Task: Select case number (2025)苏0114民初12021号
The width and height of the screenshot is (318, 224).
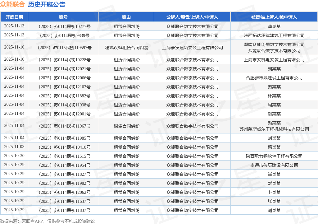Action: 65,69
